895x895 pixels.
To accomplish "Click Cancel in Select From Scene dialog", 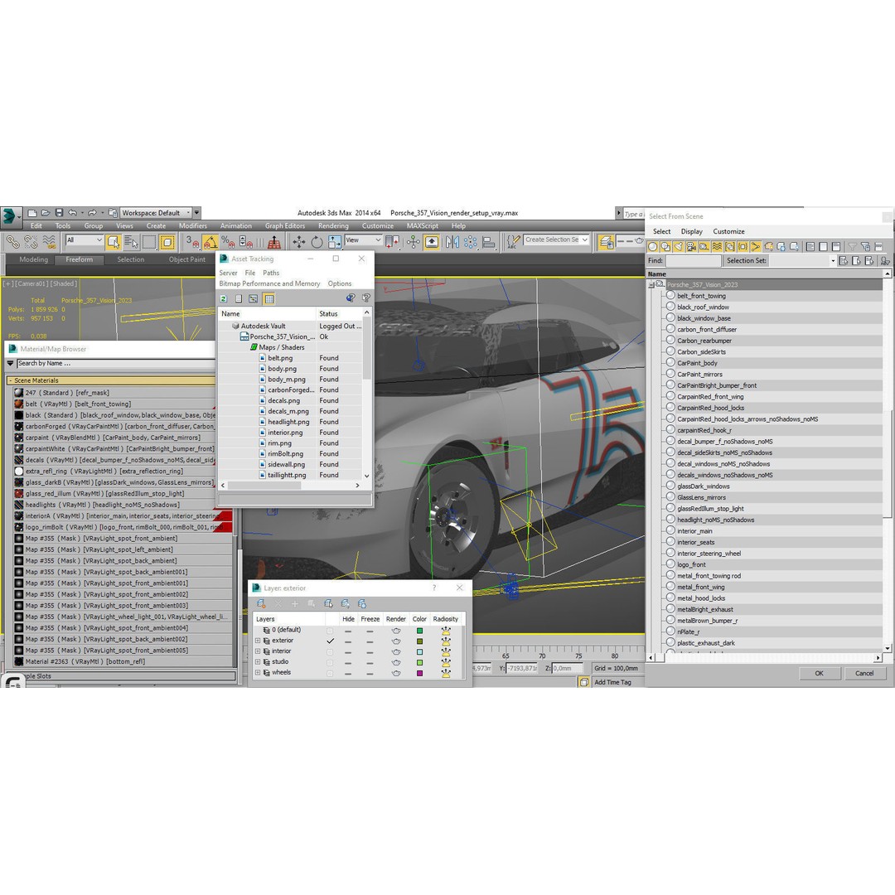I will click(864, 673).
